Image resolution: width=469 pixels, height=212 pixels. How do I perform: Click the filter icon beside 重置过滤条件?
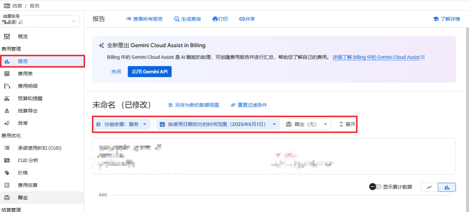tap(233, 105)
